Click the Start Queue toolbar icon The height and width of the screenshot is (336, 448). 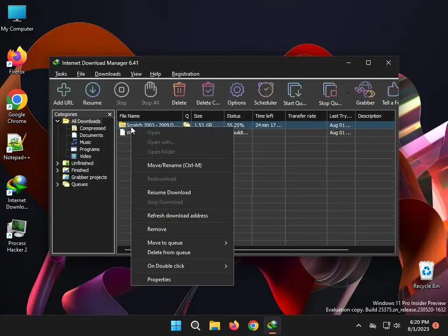pyautogui.click(x=294, y=90)
